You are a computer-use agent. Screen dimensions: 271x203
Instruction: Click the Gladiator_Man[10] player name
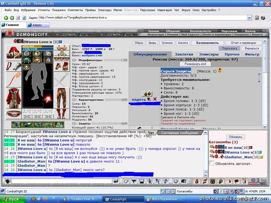tap(241, 157)
